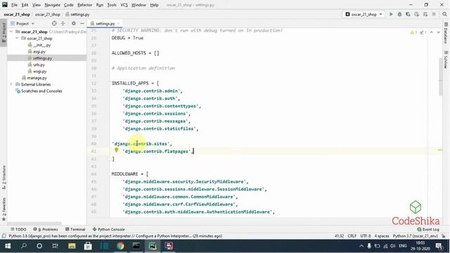This screenshot has height=253, width=450.
Task: Expand External Libraries node
Action: click(11, 84)
